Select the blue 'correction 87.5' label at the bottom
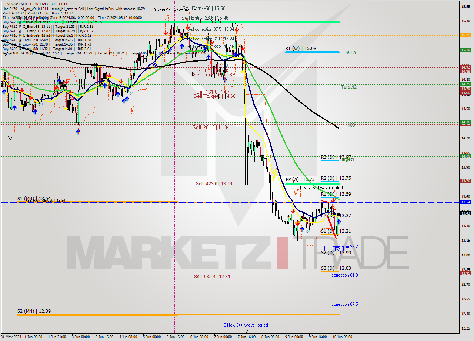Viewport: 474px width, 341px height. (345, 304)
